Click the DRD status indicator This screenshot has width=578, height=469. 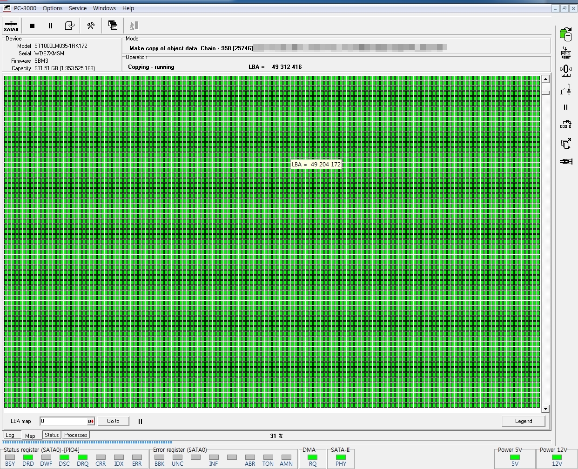(x=28, y=457)
